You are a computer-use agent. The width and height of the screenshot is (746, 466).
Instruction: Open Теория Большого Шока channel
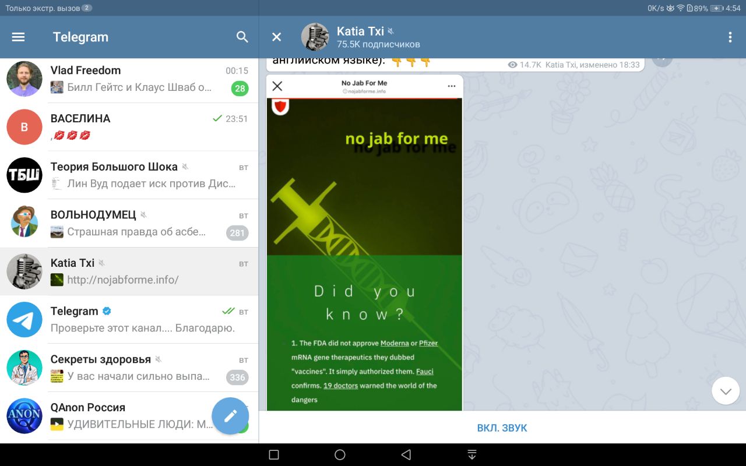[x=129, y=175]
